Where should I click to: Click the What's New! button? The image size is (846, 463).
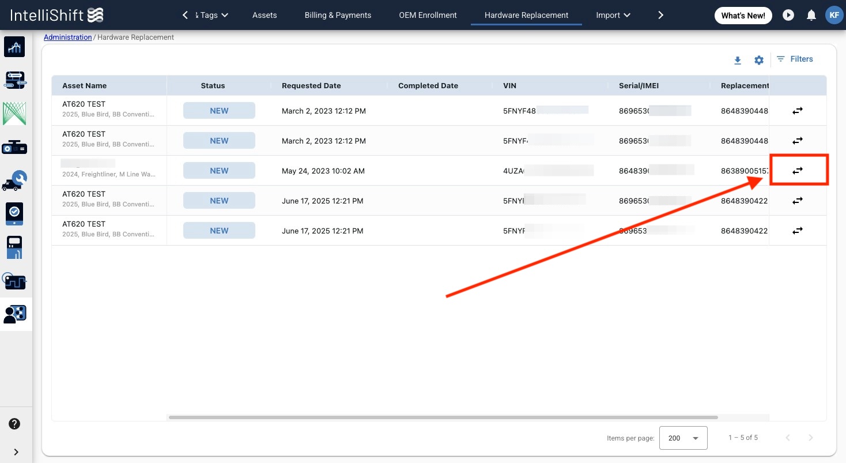(x=743, y=16)
